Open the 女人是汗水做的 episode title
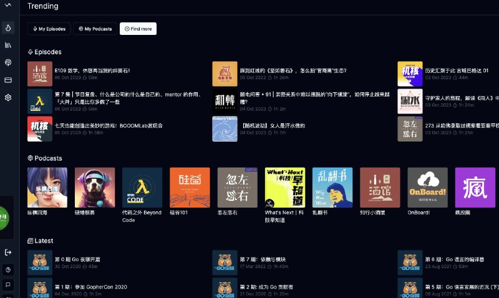The image size is (499, 298). tap(273, 126)
